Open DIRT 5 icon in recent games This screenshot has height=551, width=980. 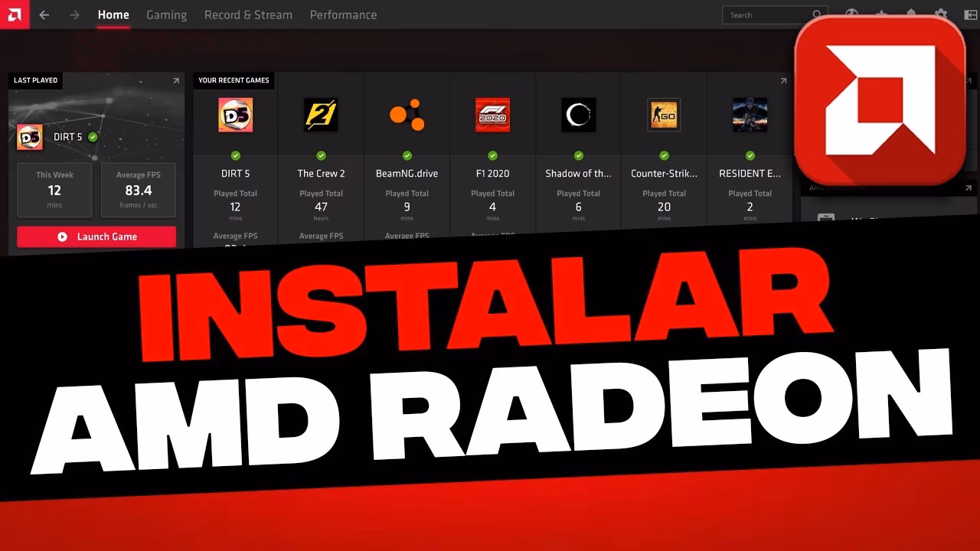coord(235,115)
